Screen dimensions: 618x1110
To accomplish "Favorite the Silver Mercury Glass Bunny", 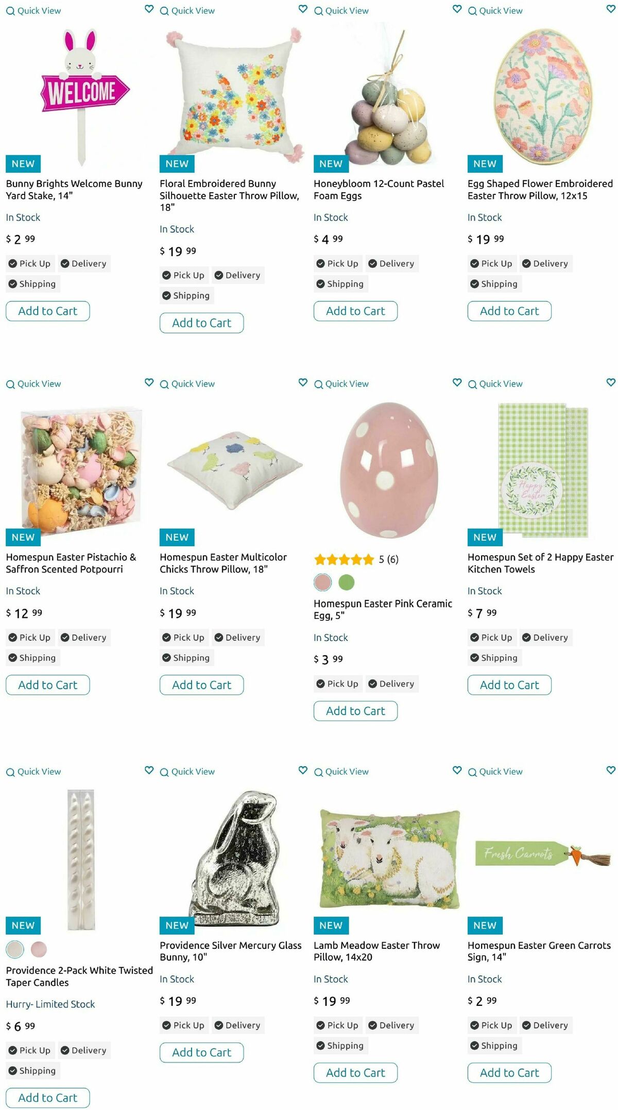I will coord(303,770).
